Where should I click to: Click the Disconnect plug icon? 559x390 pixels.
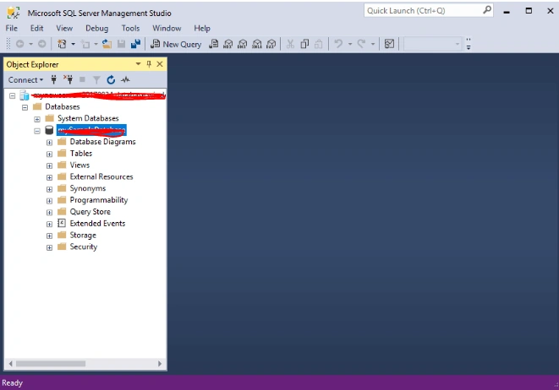69,79
